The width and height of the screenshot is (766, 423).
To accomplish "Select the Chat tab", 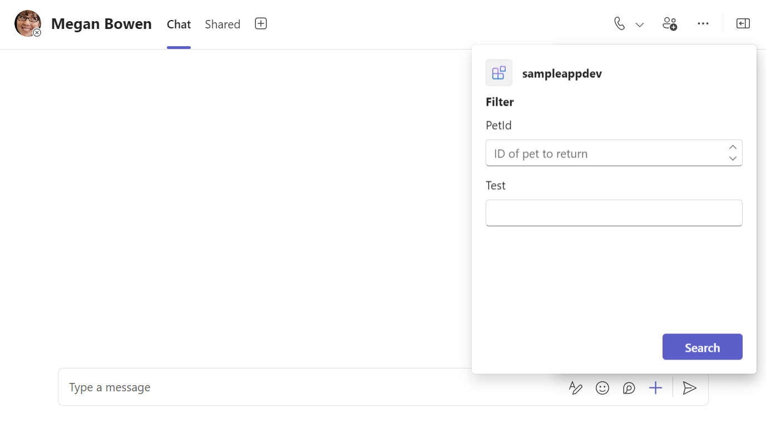I will [x=179, y=24].
